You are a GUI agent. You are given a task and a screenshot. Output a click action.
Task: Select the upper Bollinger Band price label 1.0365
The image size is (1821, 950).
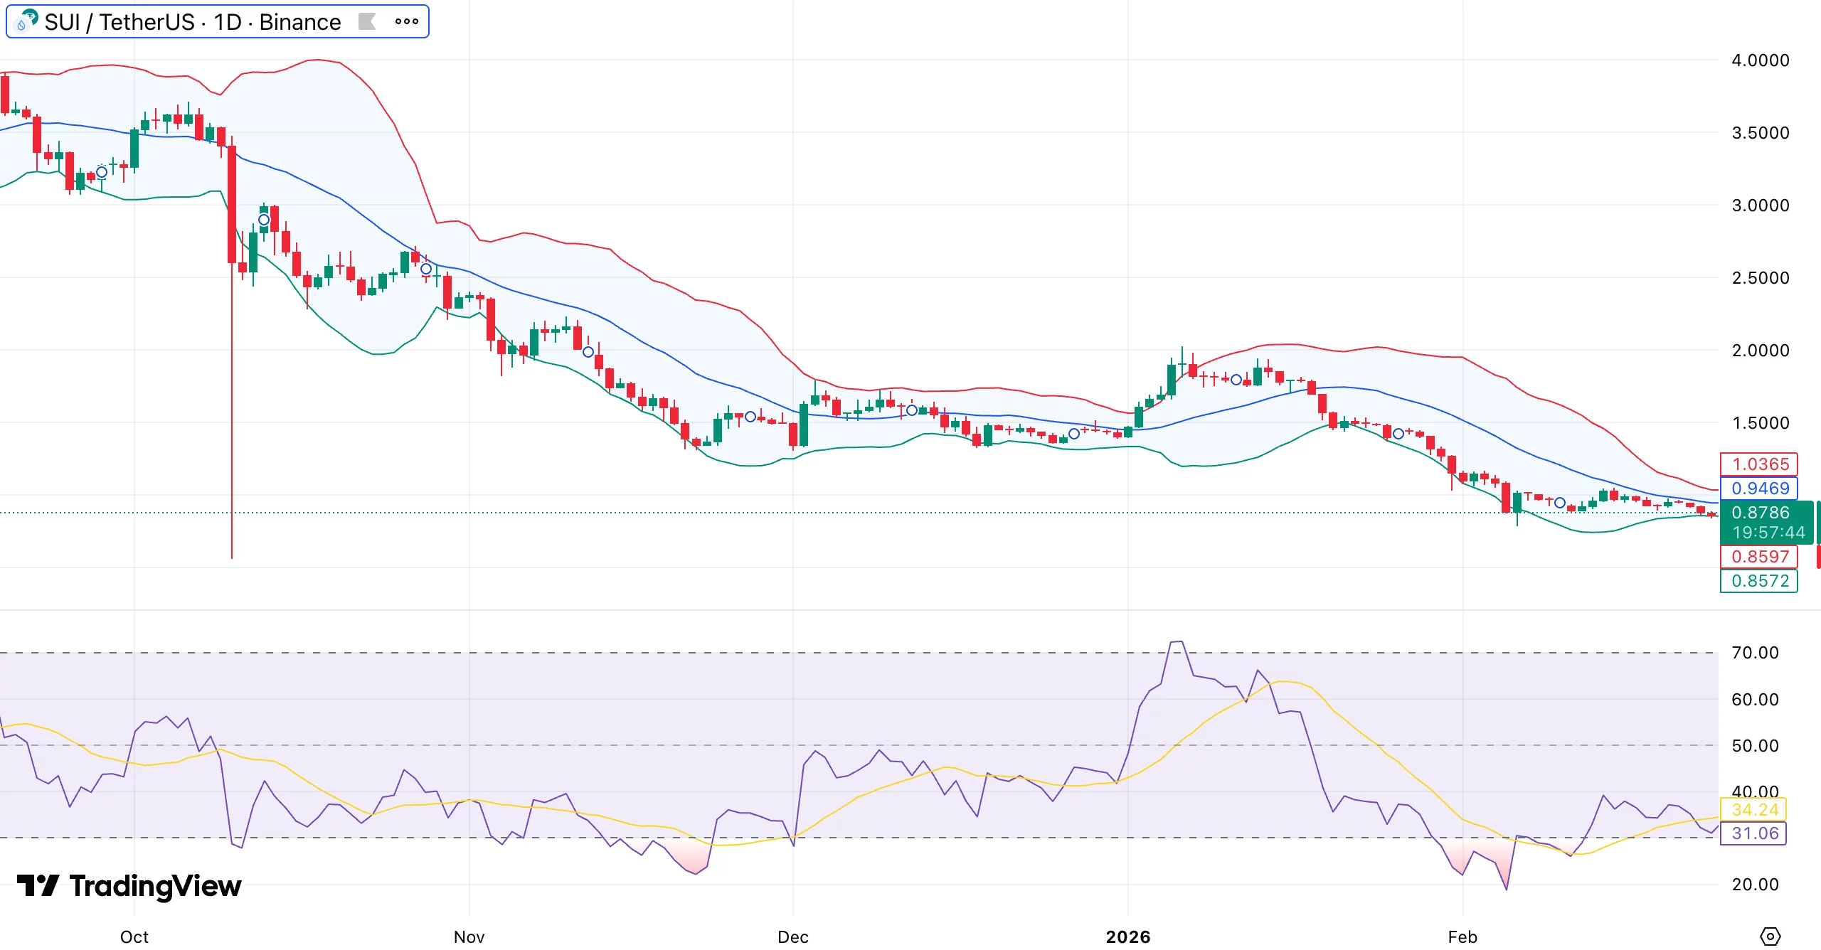tap(1759, 464)
